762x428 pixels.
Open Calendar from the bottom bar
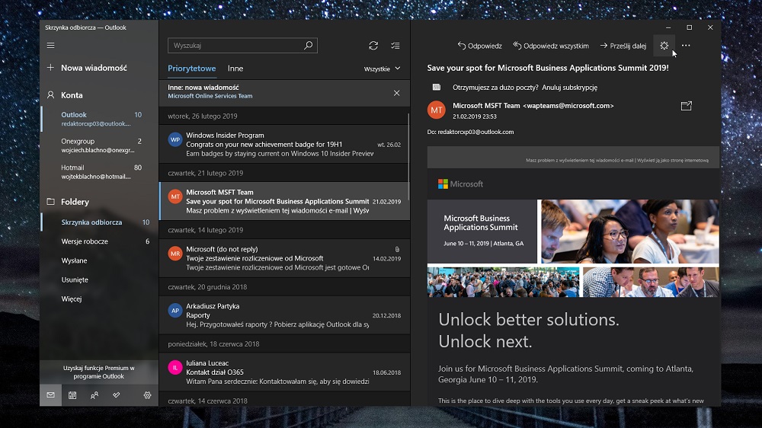coord(72,395)
